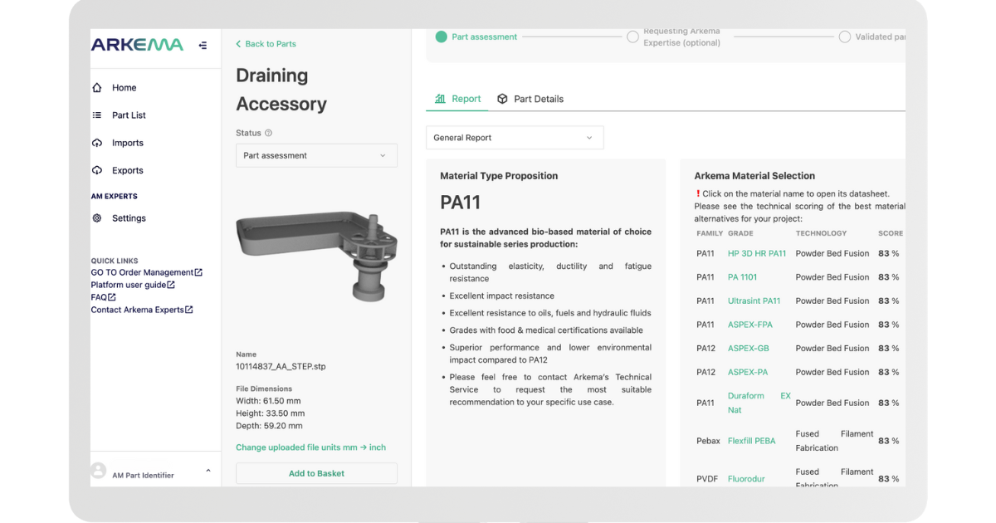Click the Imports cloud upload icon
The width and height of the screenshot is (996, 523).
(x=95, y=143)
